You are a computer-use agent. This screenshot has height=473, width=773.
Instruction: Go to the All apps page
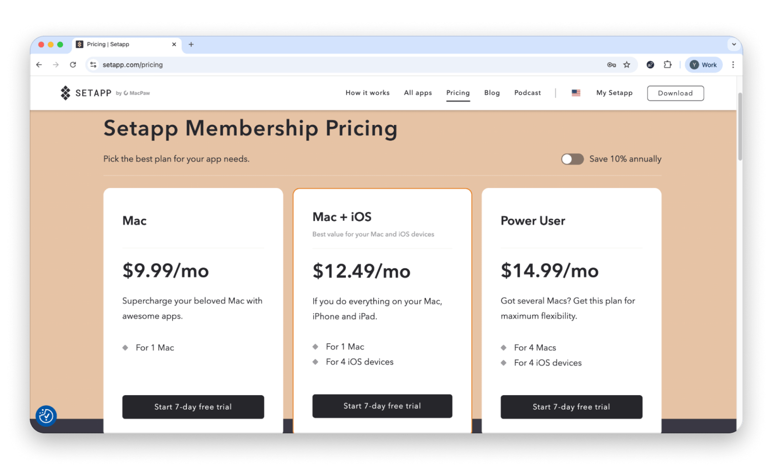[x=418, y=93]
